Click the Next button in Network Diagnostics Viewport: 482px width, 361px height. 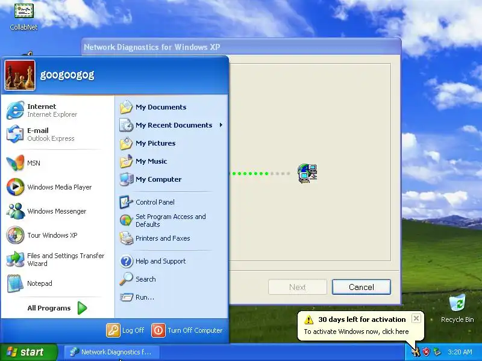(x=297, y=287)
